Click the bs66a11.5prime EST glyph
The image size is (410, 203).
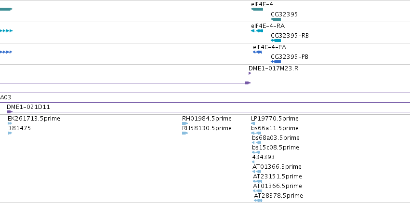point(256,133)
